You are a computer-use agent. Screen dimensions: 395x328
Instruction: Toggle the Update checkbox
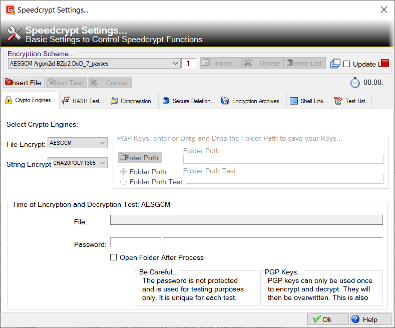pyautogui.click(x=346, y=64)
